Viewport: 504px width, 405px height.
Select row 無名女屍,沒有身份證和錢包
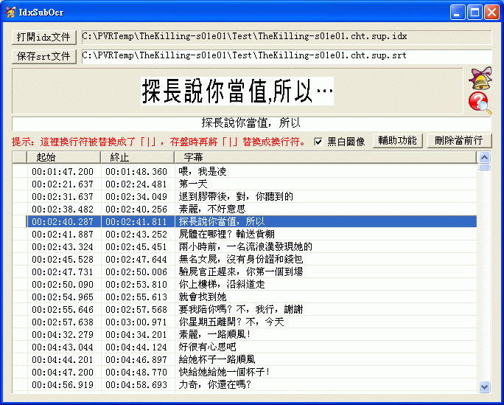pos(245,259)
